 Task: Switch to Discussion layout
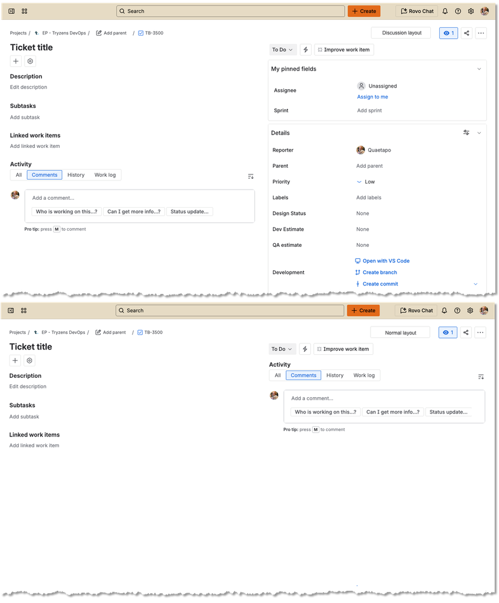click(401, 33)
